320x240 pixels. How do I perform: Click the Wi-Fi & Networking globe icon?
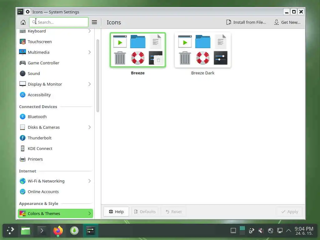22,181
